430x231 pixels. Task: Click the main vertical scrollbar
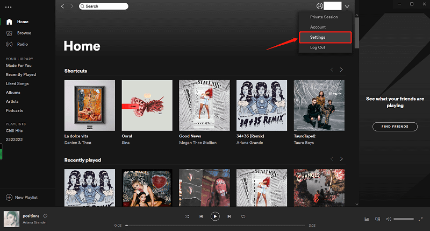click(x=357, y=33)
